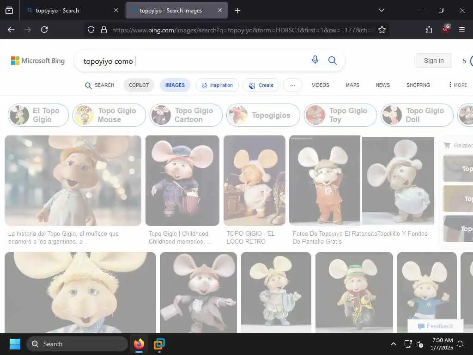Image resolution: width=473 pixels, height=355 pixels.
Task: Click the Create image button
Action: [x=261, y=85]
